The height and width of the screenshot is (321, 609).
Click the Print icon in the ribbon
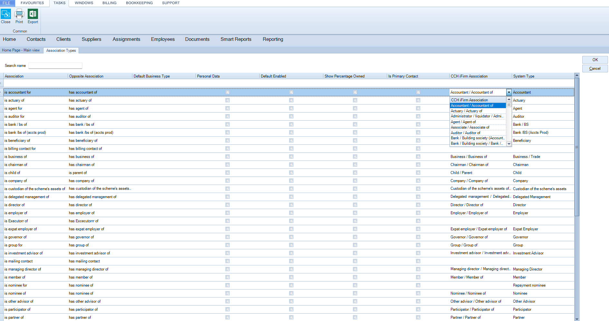[19, 16]
